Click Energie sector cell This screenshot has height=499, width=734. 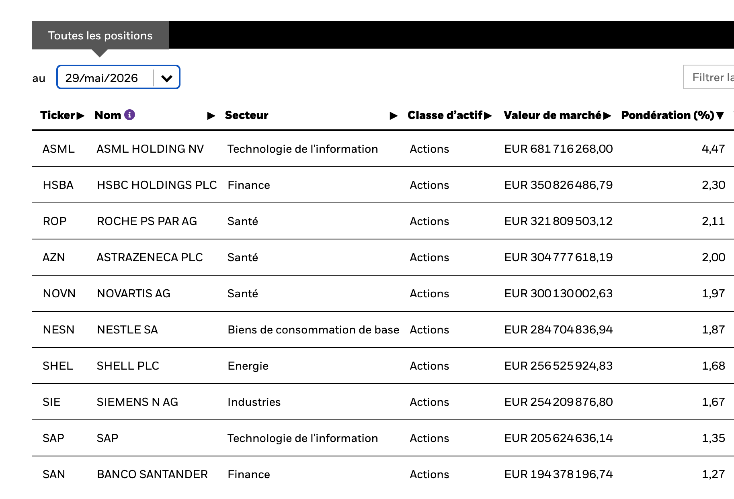(248, 366)
